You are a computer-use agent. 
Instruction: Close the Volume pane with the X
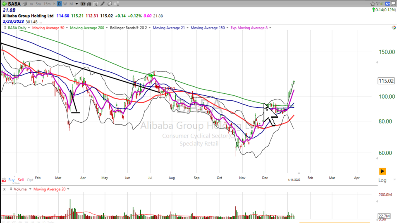(4, 189)
